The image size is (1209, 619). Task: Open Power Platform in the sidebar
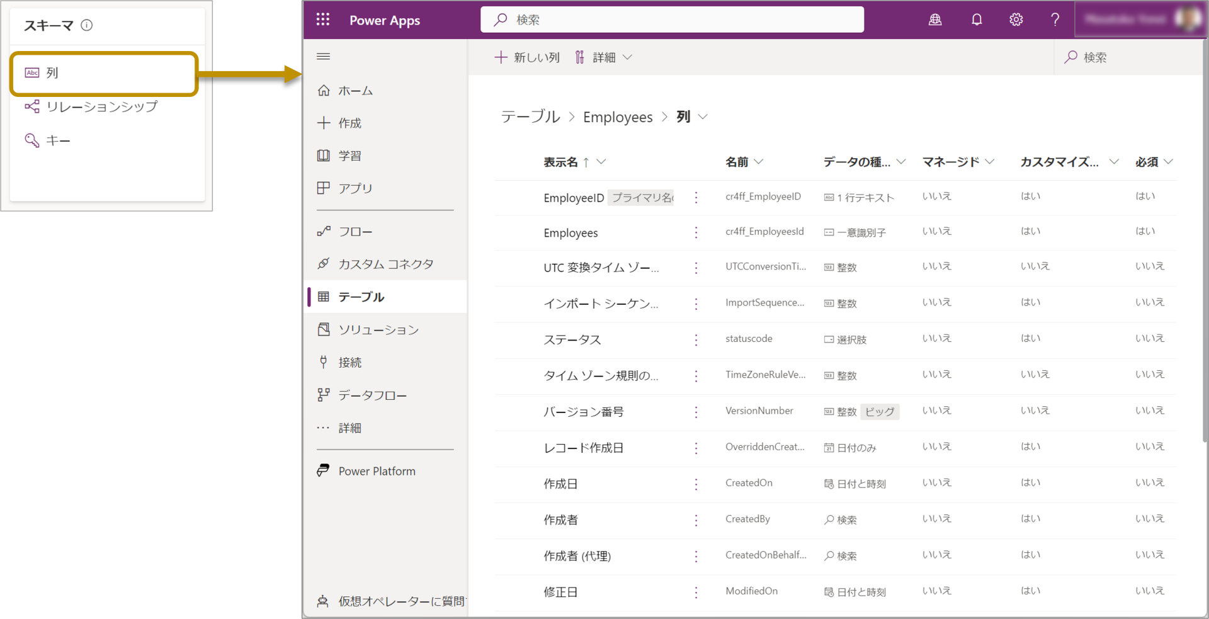click(x=385, y=472)
